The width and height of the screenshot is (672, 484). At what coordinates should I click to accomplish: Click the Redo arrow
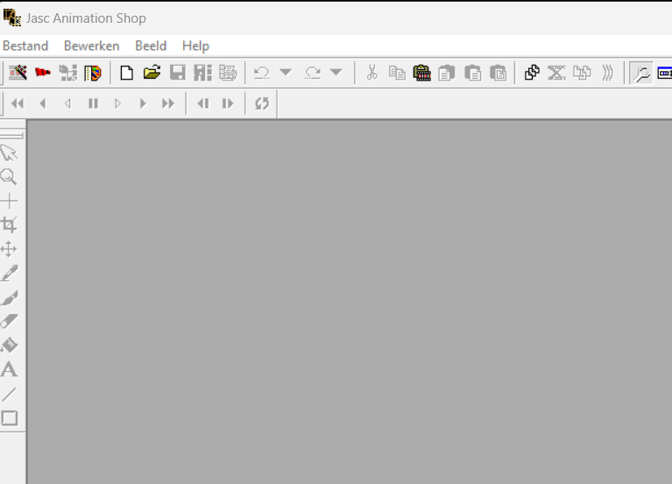(313, 73)
